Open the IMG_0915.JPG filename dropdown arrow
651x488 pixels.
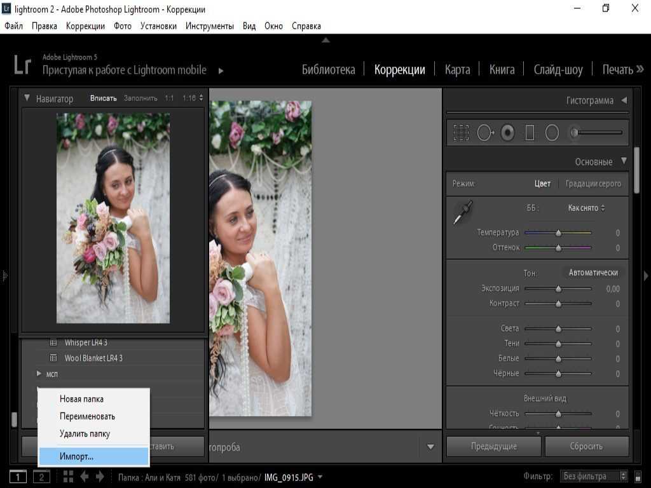coord(320,477)
